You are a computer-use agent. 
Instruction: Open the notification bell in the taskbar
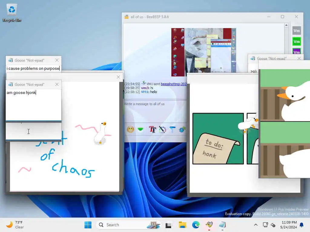pyautogui.click(x=302, y=225)
